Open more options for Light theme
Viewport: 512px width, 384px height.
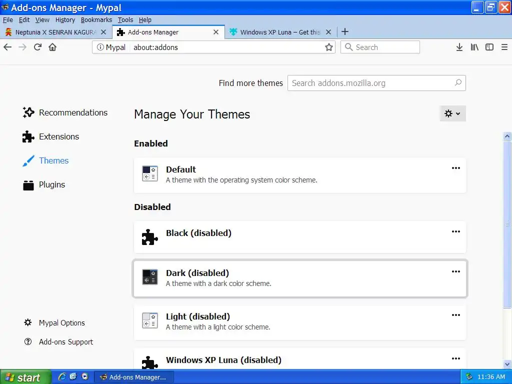(456, 315)
